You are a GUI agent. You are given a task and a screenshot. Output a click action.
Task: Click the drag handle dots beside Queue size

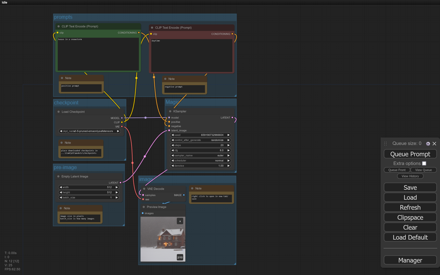coord(386,144)
